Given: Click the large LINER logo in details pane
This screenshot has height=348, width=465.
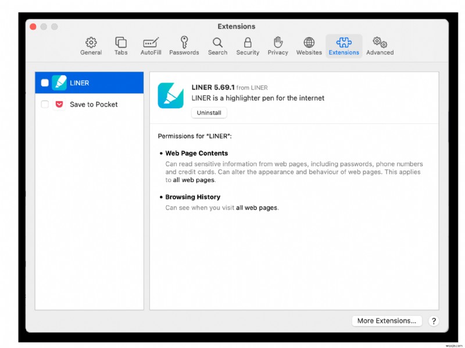Looking at the screenshot, I should click(x=171, y=95).
